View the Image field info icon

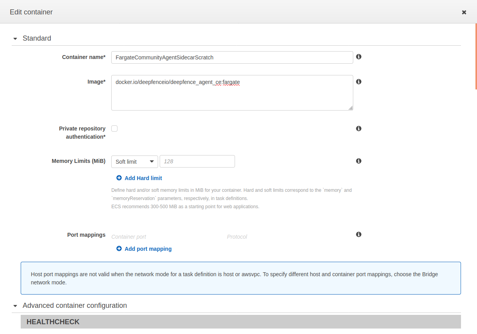[358, 81]
